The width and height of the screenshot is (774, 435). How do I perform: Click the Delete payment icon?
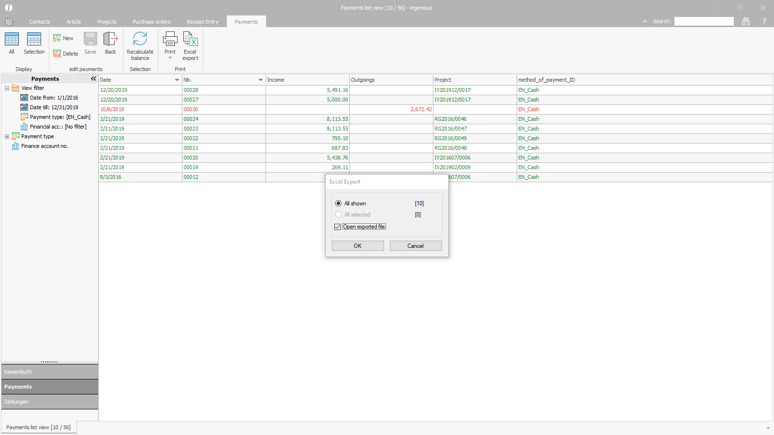(x=57, y=54)
